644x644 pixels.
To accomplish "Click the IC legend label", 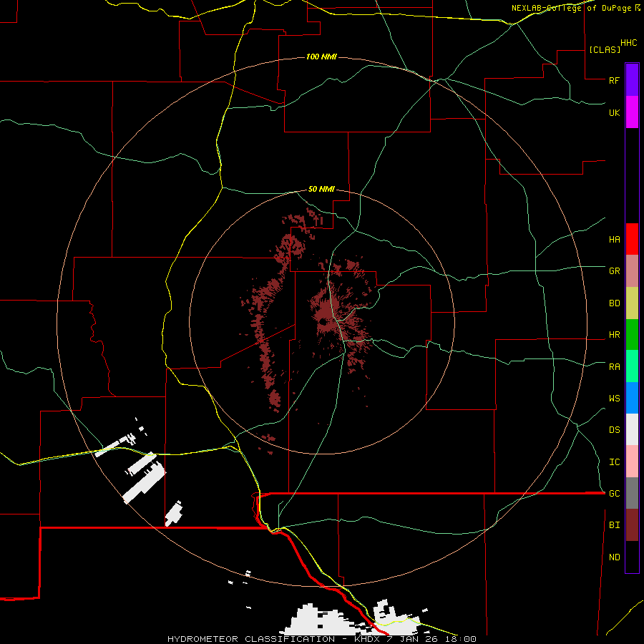I will tap(614, 462).
